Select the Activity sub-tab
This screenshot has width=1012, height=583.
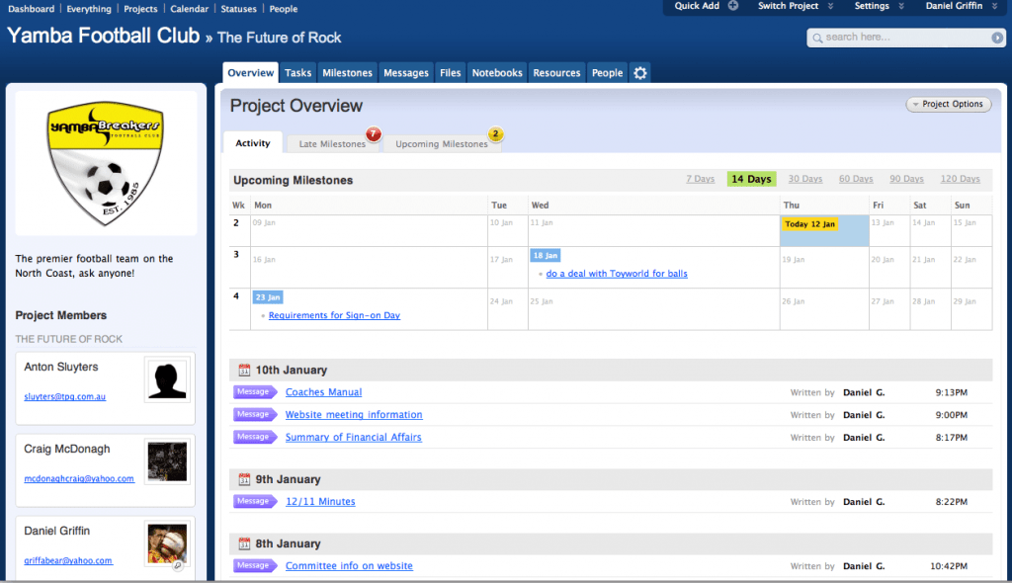click(253, 143)
